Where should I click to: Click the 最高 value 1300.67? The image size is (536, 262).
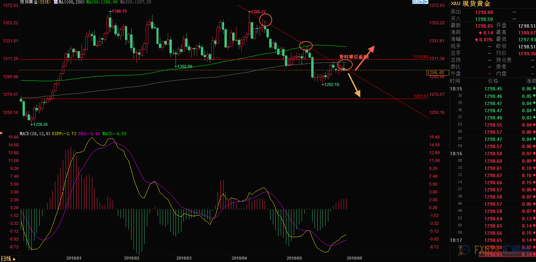point(527,33)
